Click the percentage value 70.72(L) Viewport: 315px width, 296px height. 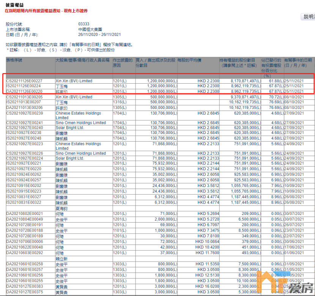(276, 97)
